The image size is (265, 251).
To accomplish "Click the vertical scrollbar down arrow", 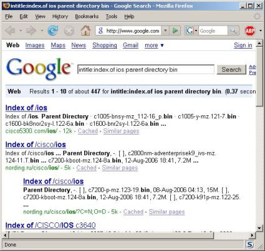I will coord(259,228).
